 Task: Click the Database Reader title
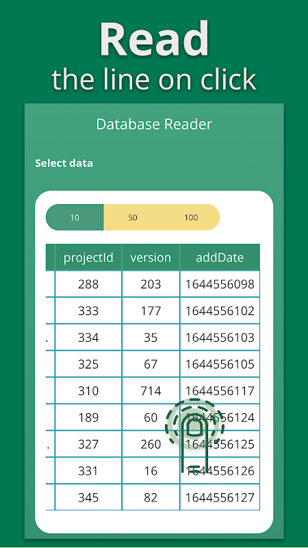click(x=154, y=125)
